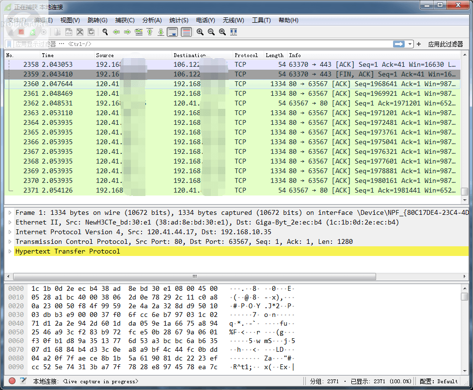Image resolution: width=473 pixels, height=390 pixels.
Task: Click the 配置: Default profile in status bar
Action: tap(438, 381)
